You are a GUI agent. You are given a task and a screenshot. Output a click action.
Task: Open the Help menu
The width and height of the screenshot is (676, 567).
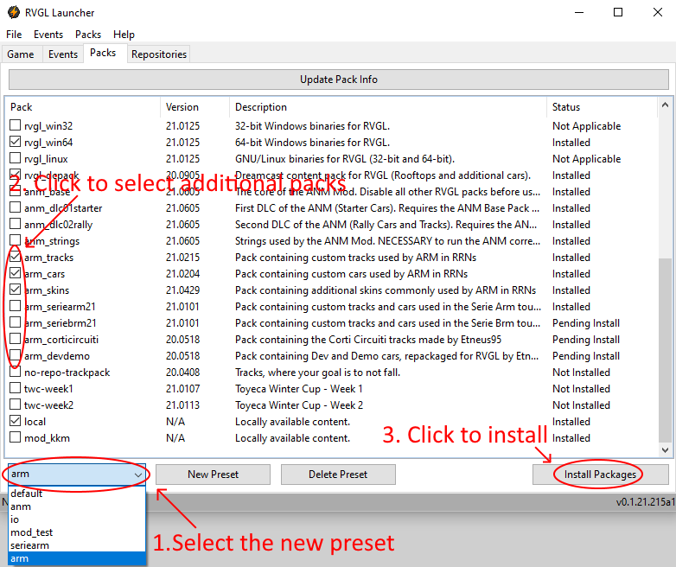pyautogui.click(x=124, y=35)
